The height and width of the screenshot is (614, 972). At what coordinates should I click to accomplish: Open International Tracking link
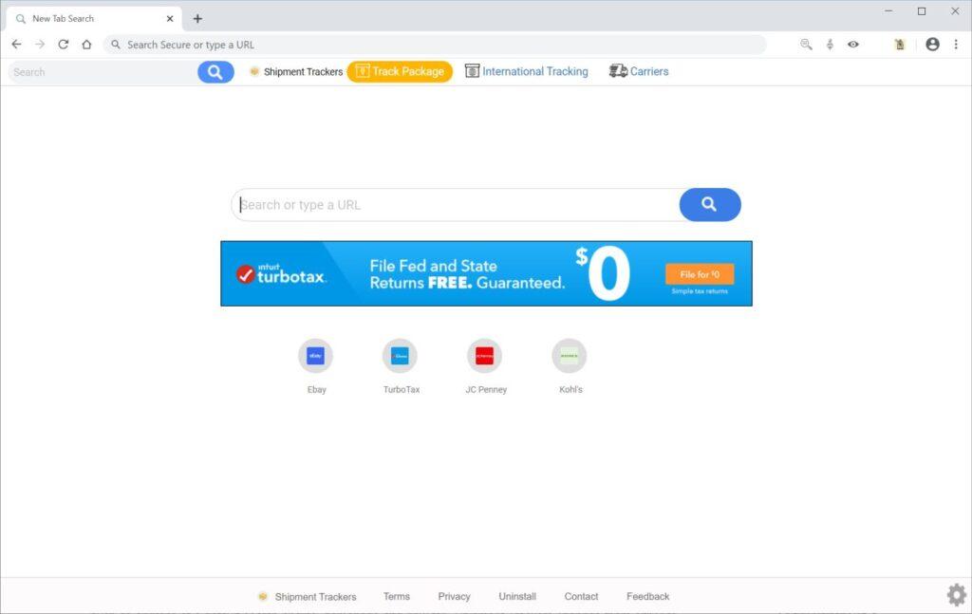tap(526, 71)
